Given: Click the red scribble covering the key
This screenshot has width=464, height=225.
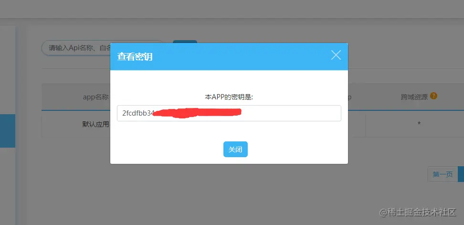Looking at the screenshot, I should point(197,113).
